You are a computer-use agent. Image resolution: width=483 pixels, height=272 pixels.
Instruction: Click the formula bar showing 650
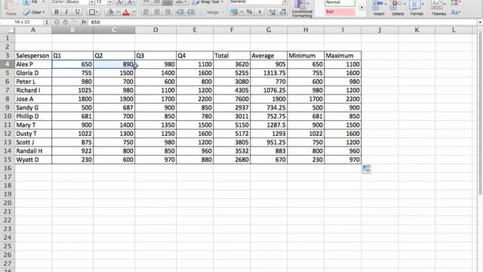[281, 22]
